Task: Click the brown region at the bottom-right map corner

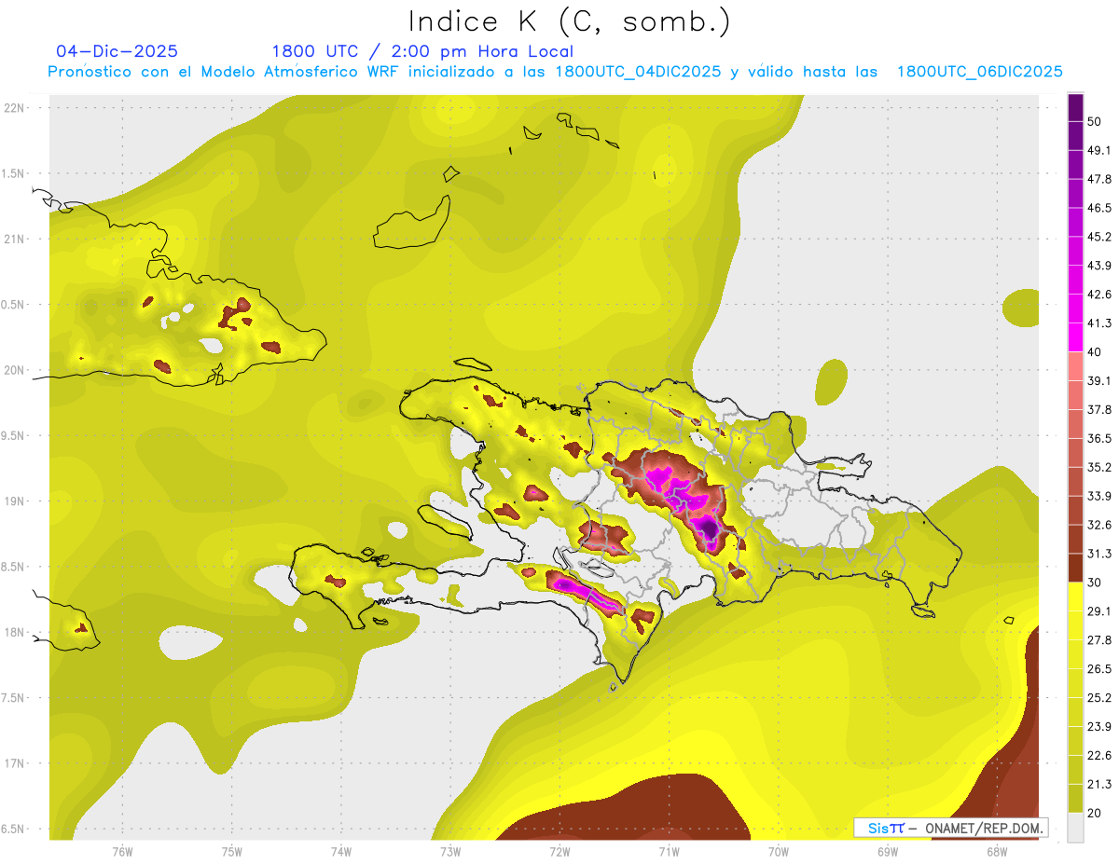Action: [1012, 764]
